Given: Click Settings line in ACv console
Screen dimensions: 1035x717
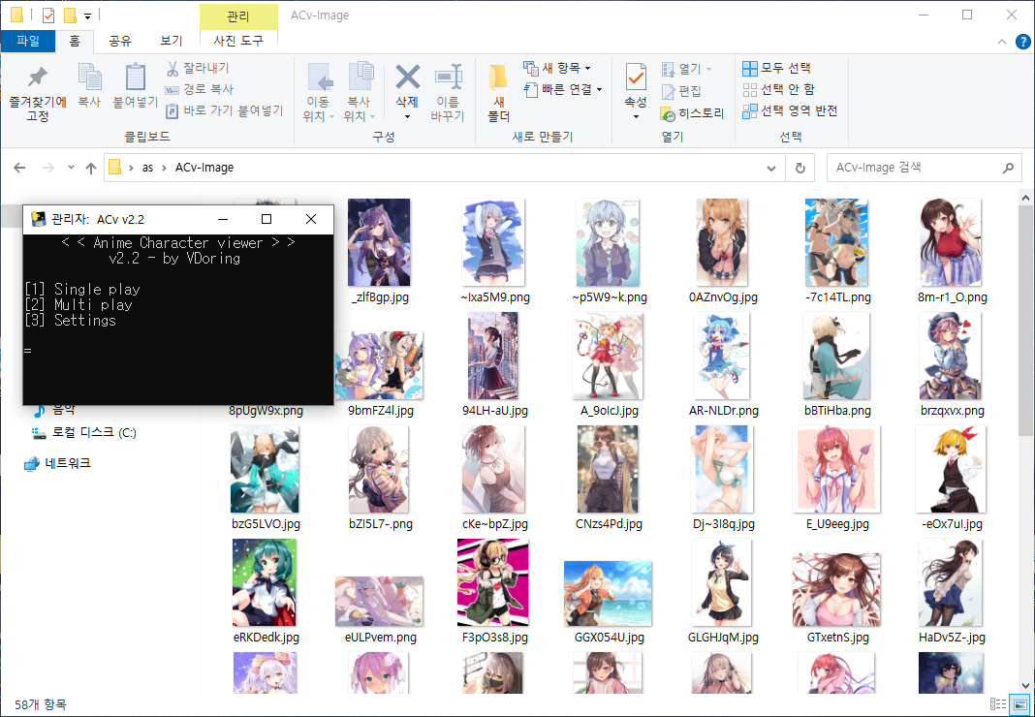Looking at the screenshot, I should click(71, 320).
